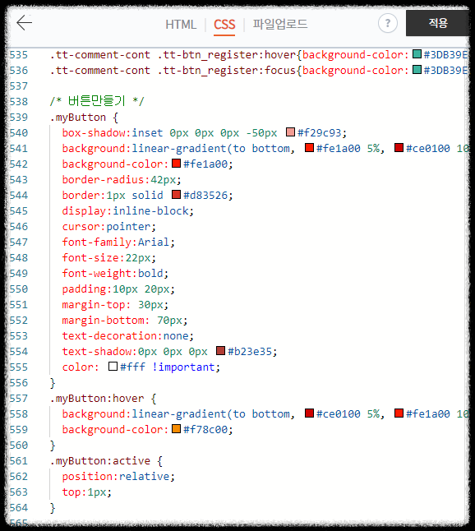Click the .myButton selector on line 539
The height and width of the screenshot is (531, 475).
coord(78,118)
